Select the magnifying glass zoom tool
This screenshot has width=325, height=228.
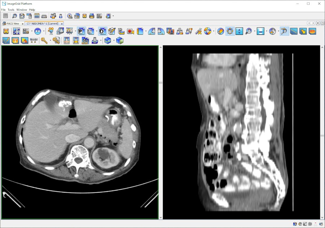click(x=249, y=31)
